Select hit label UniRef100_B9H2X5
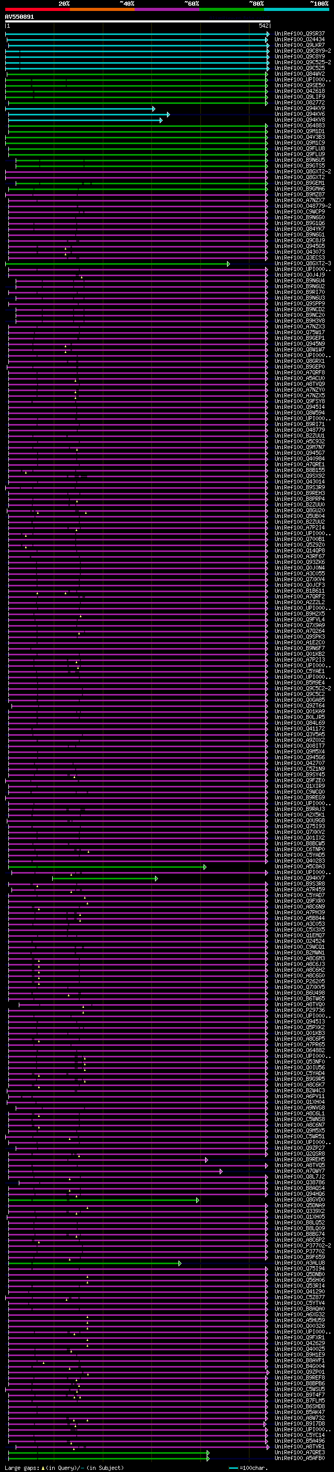Image resolution: width=334 pixels, height=1472 pixels. [300, 614]
